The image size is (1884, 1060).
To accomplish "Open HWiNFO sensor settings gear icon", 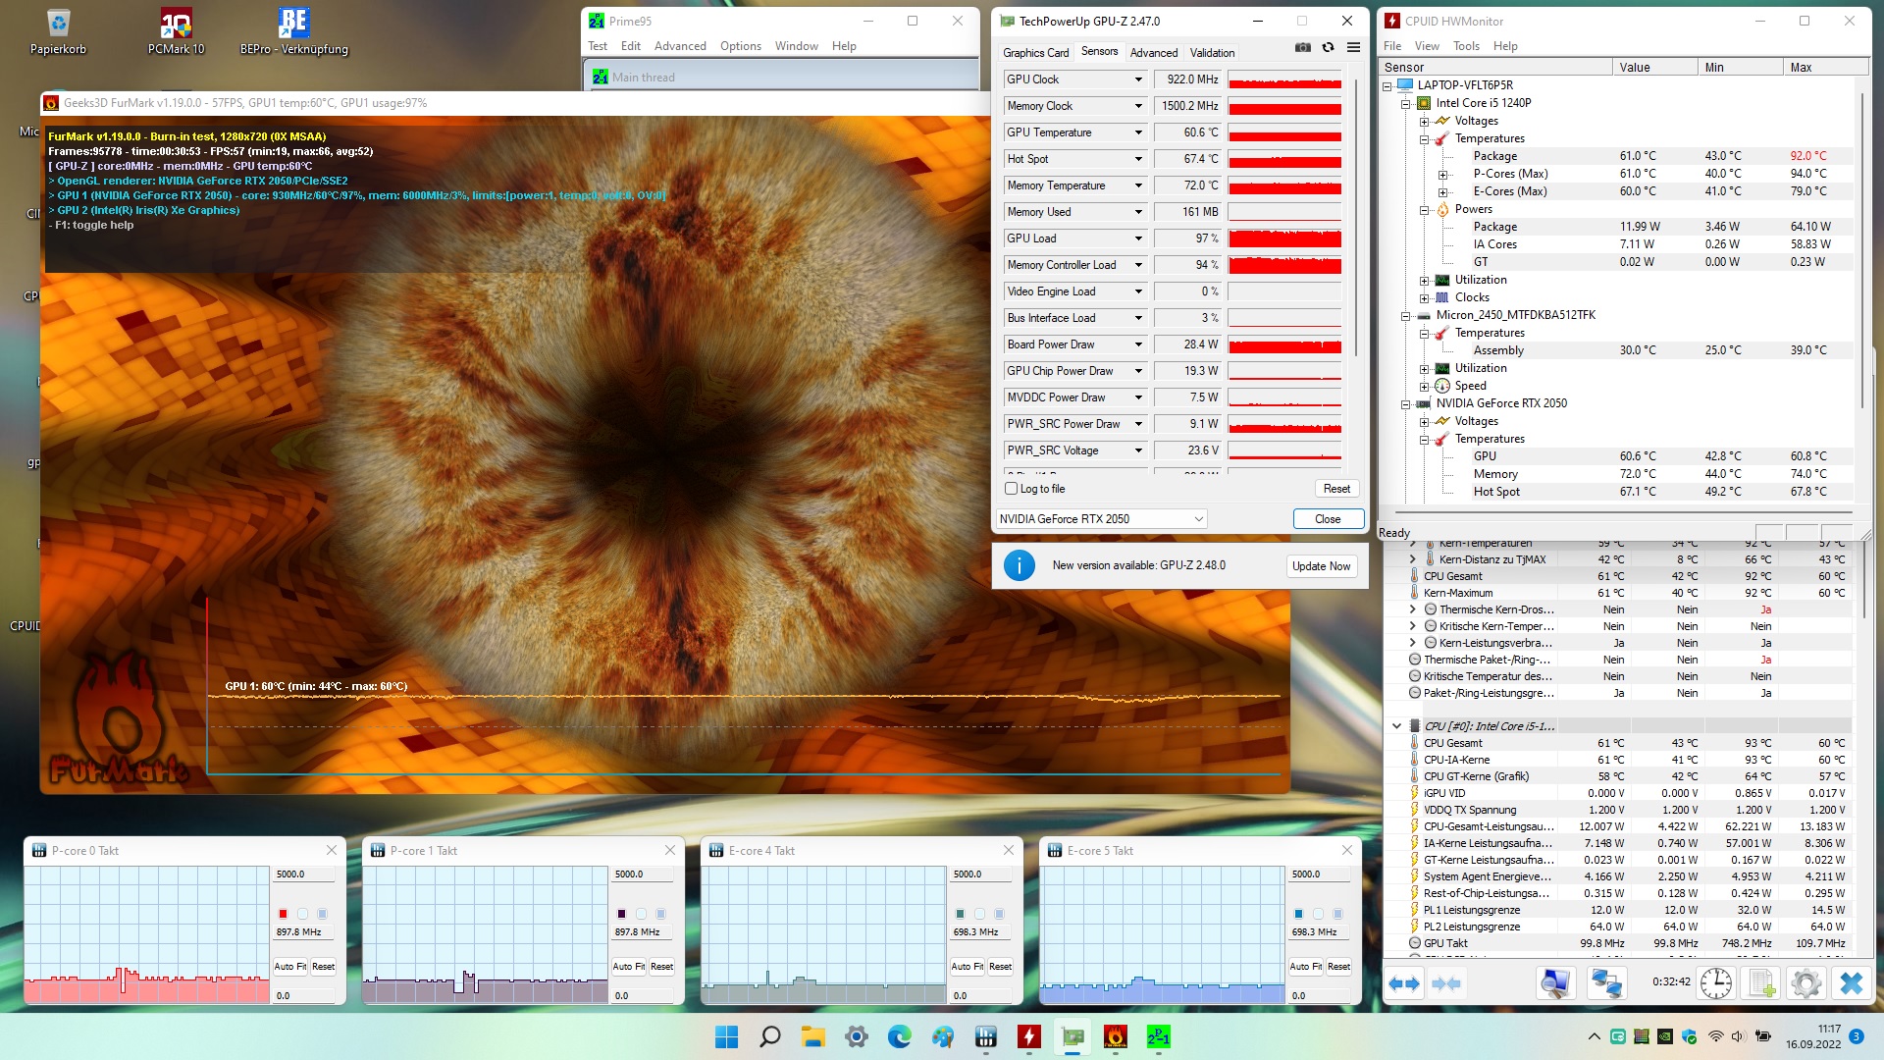I will 1805,982.
